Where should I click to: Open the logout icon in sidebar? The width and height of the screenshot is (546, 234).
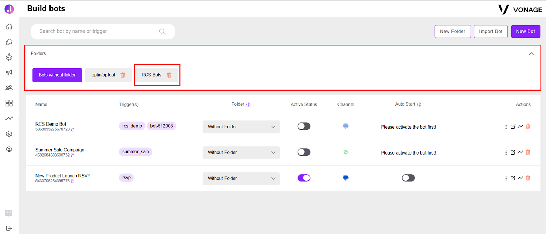(9, 228)
